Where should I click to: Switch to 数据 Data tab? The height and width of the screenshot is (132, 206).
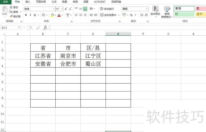(65, 2)
